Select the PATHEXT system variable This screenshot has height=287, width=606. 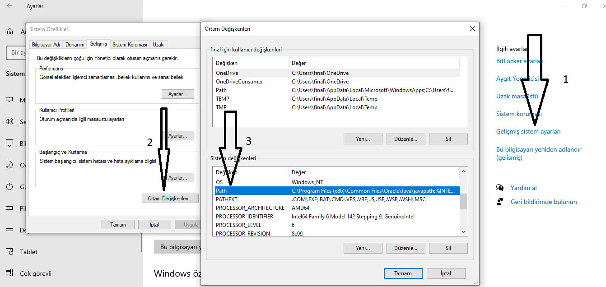tap(337, 199)
